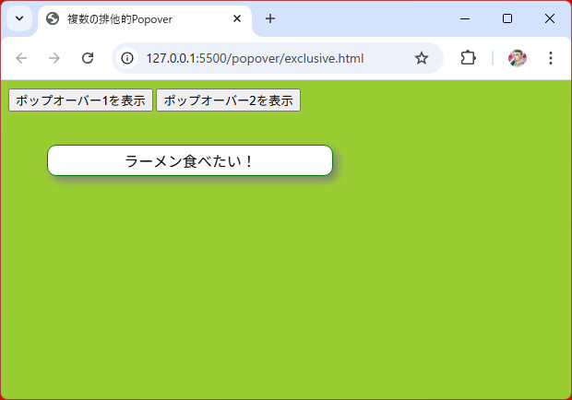The image size is (572, 400).
Task: Minimize the Chrome window
Action: [x=464, y=18]
